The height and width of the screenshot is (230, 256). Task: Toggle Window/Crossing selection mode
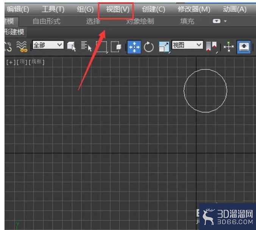116,47
